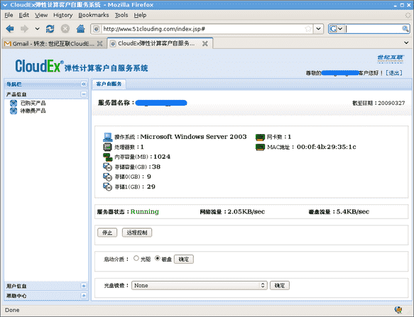Image resolution: width=414 pixels, height=317 pixels.
Task: Open the View menu
Action: (x=41, y=15)
